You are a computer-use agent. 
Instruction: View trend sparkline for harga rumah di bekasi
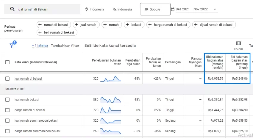[x=110, y=110]
